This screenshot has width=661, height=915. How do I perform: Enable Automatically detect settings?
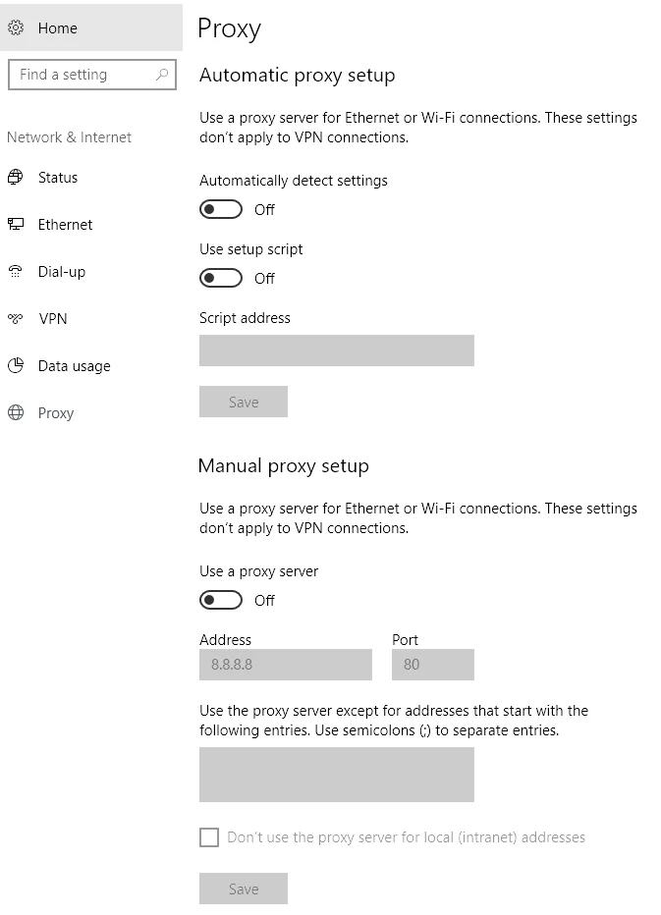click(220, 209)
